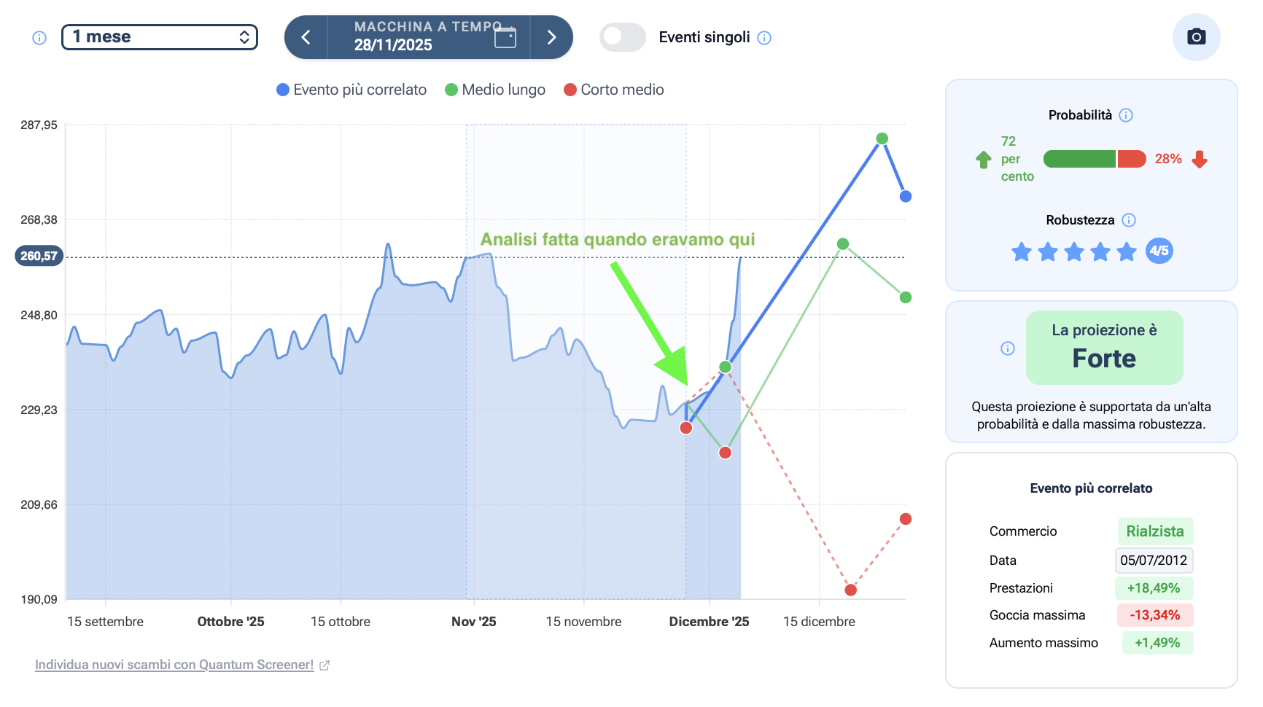Click the 4/5 robustness rating badge
The height and width of the screenshot is (707, 1263).
click(1159, 251)
